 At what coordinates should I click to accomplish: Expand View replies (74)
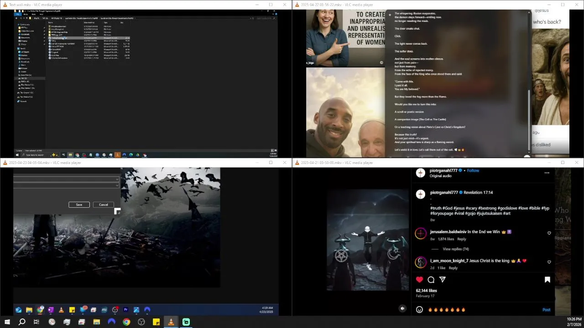click(456, 249)
